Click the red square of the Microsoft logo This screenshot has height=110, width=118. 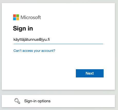tap(14, 16)
